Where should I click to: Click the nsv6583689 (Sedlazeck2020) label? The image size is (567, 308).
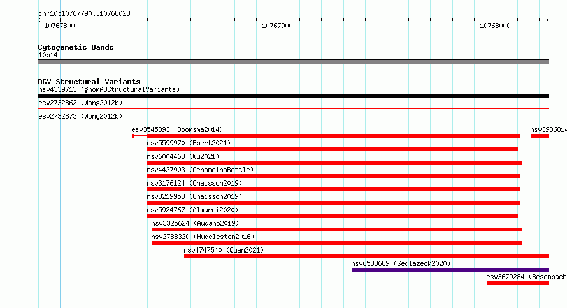coord(401,263)
